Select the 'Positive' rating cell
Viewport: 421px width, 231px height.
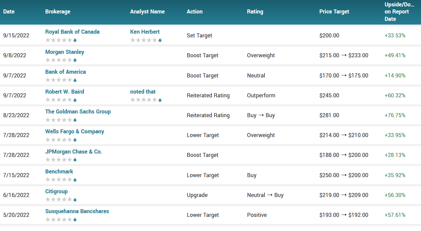click(257, 215)
